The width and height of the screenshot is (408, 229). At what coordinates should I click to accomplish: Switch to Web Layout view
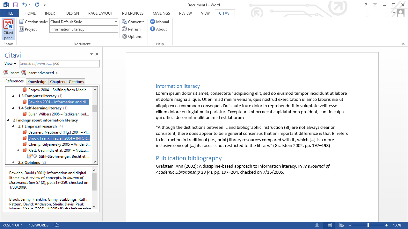(341, 225)
